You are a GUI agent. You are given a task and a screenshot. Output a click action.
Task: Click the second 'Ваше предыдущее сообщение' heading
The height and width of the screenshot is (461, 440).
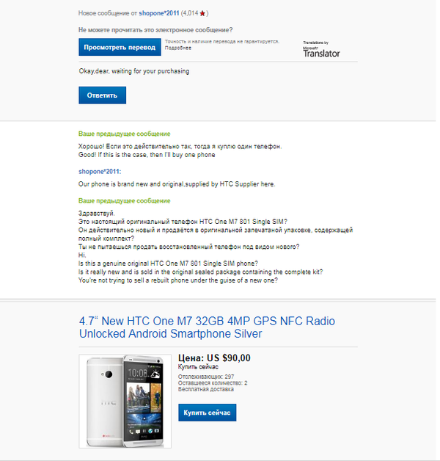pyautogui.click(x=124, y=200)
